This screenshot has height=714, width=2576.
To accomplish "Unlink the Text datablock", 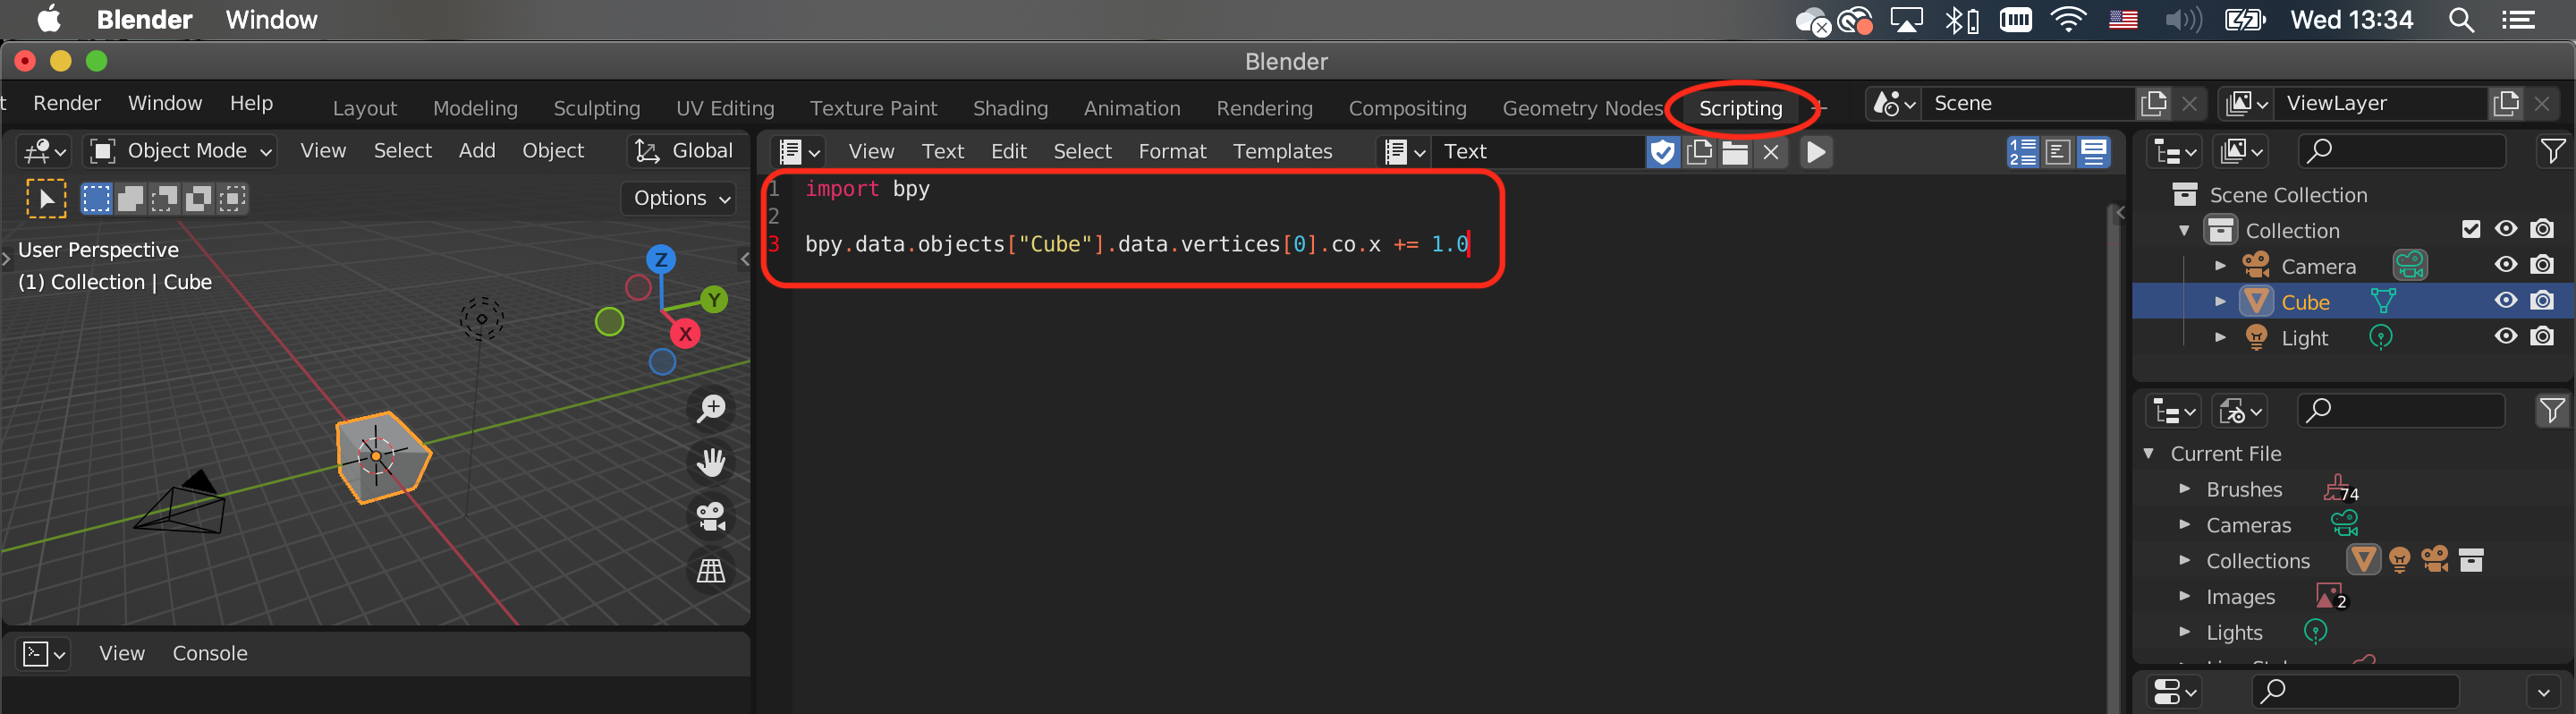I will pyautogui.click(x=1771, y=152).
